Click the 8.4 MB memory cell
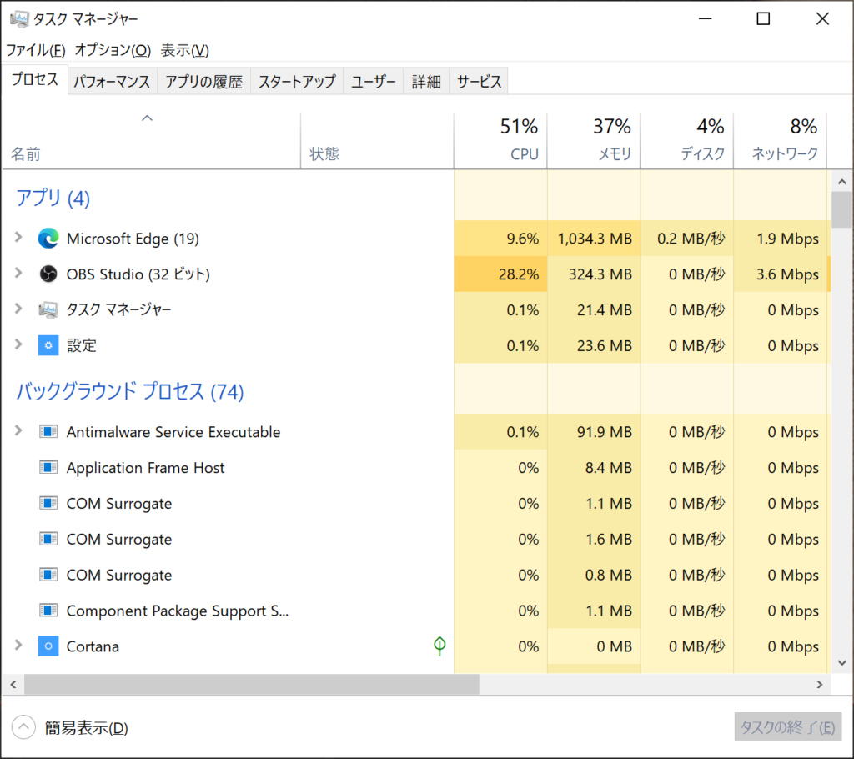 click(x=594, y=468)
